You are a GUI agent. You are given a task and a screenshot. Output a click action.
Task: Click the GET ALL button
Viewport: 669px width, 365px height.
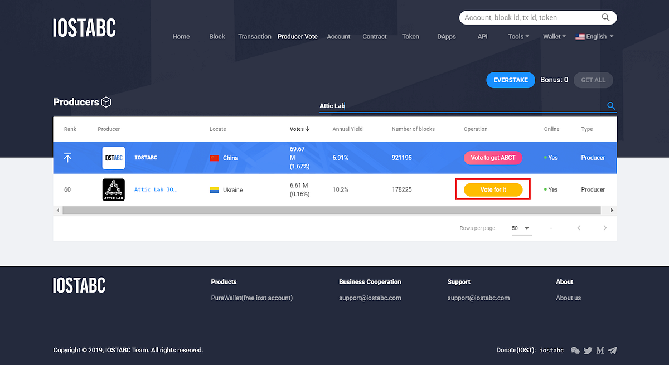coord(593,80)
